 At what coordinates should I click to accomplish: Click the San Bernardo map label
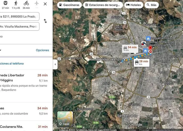(127, 116)
